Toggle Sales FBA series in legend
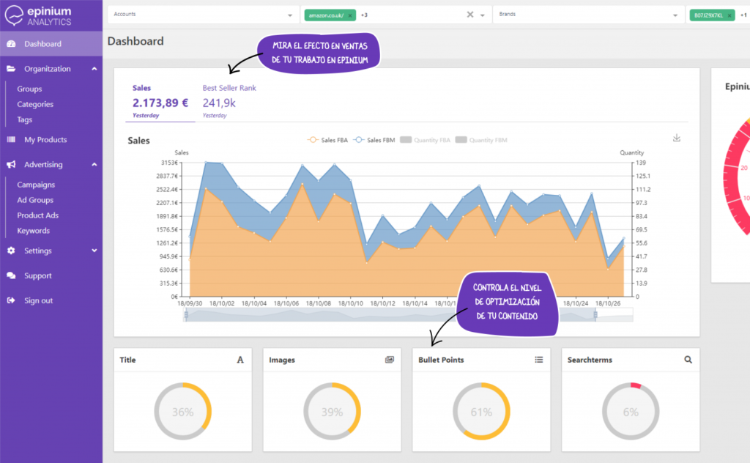The width and height of the screenshot is (750, 463). click(x=327, y=140)
